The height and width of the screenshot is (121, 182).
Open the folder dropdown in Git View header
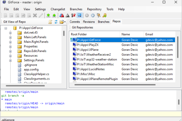[62, 22]
